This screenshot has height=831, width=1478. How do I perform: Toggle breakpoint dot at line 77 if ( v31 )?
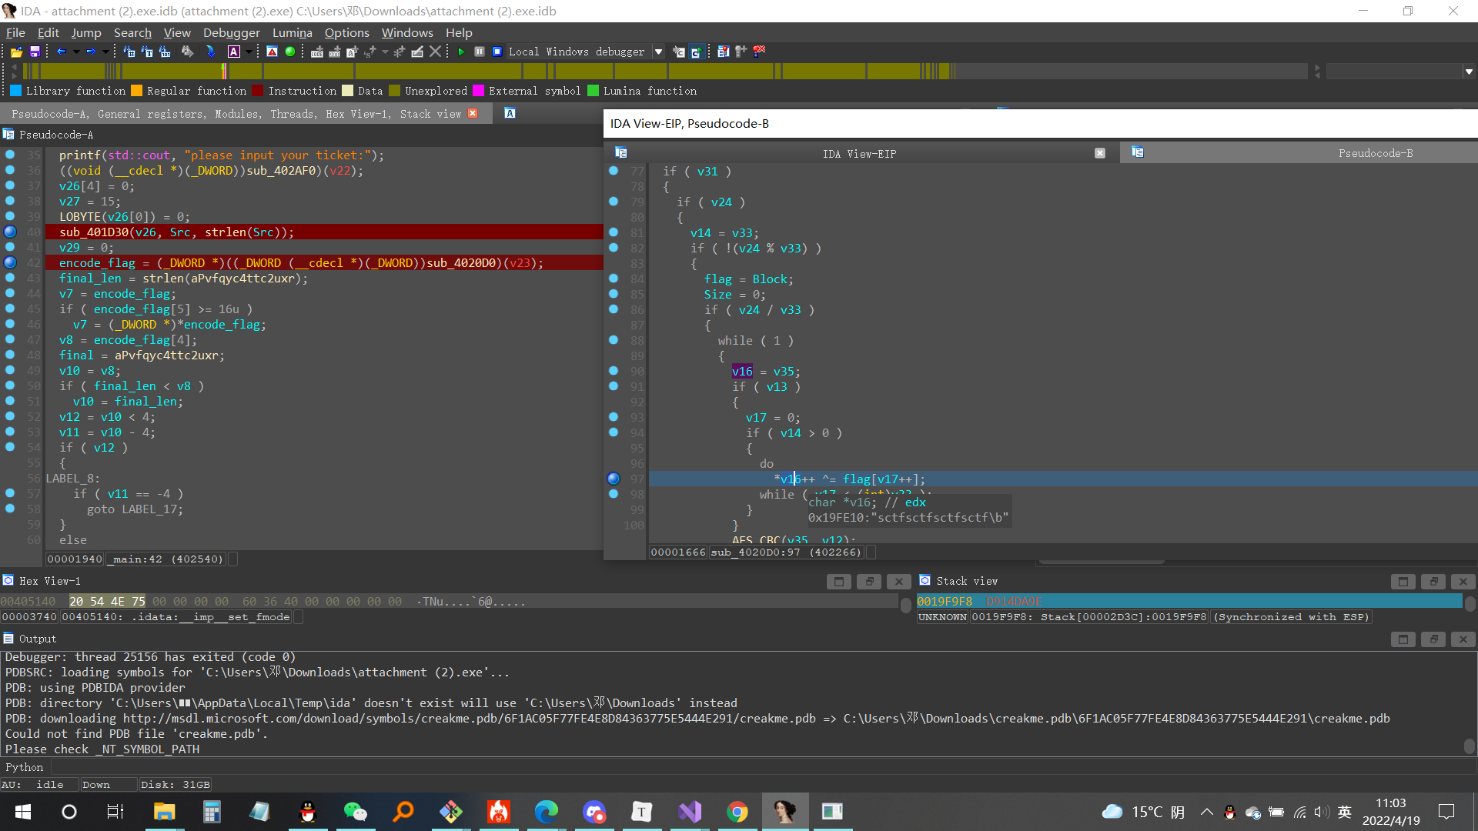click(x=614, y=171)
